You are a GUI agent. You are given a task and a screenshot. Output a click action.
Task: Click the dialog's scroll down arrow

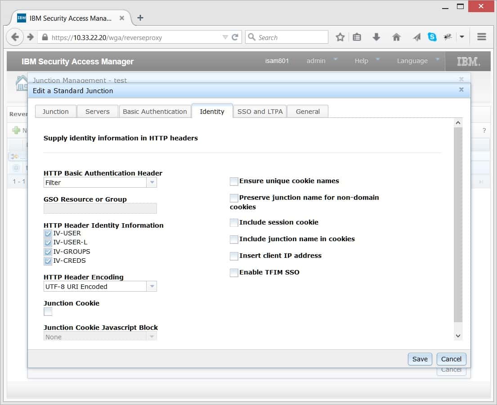click(x=458, y=336)
